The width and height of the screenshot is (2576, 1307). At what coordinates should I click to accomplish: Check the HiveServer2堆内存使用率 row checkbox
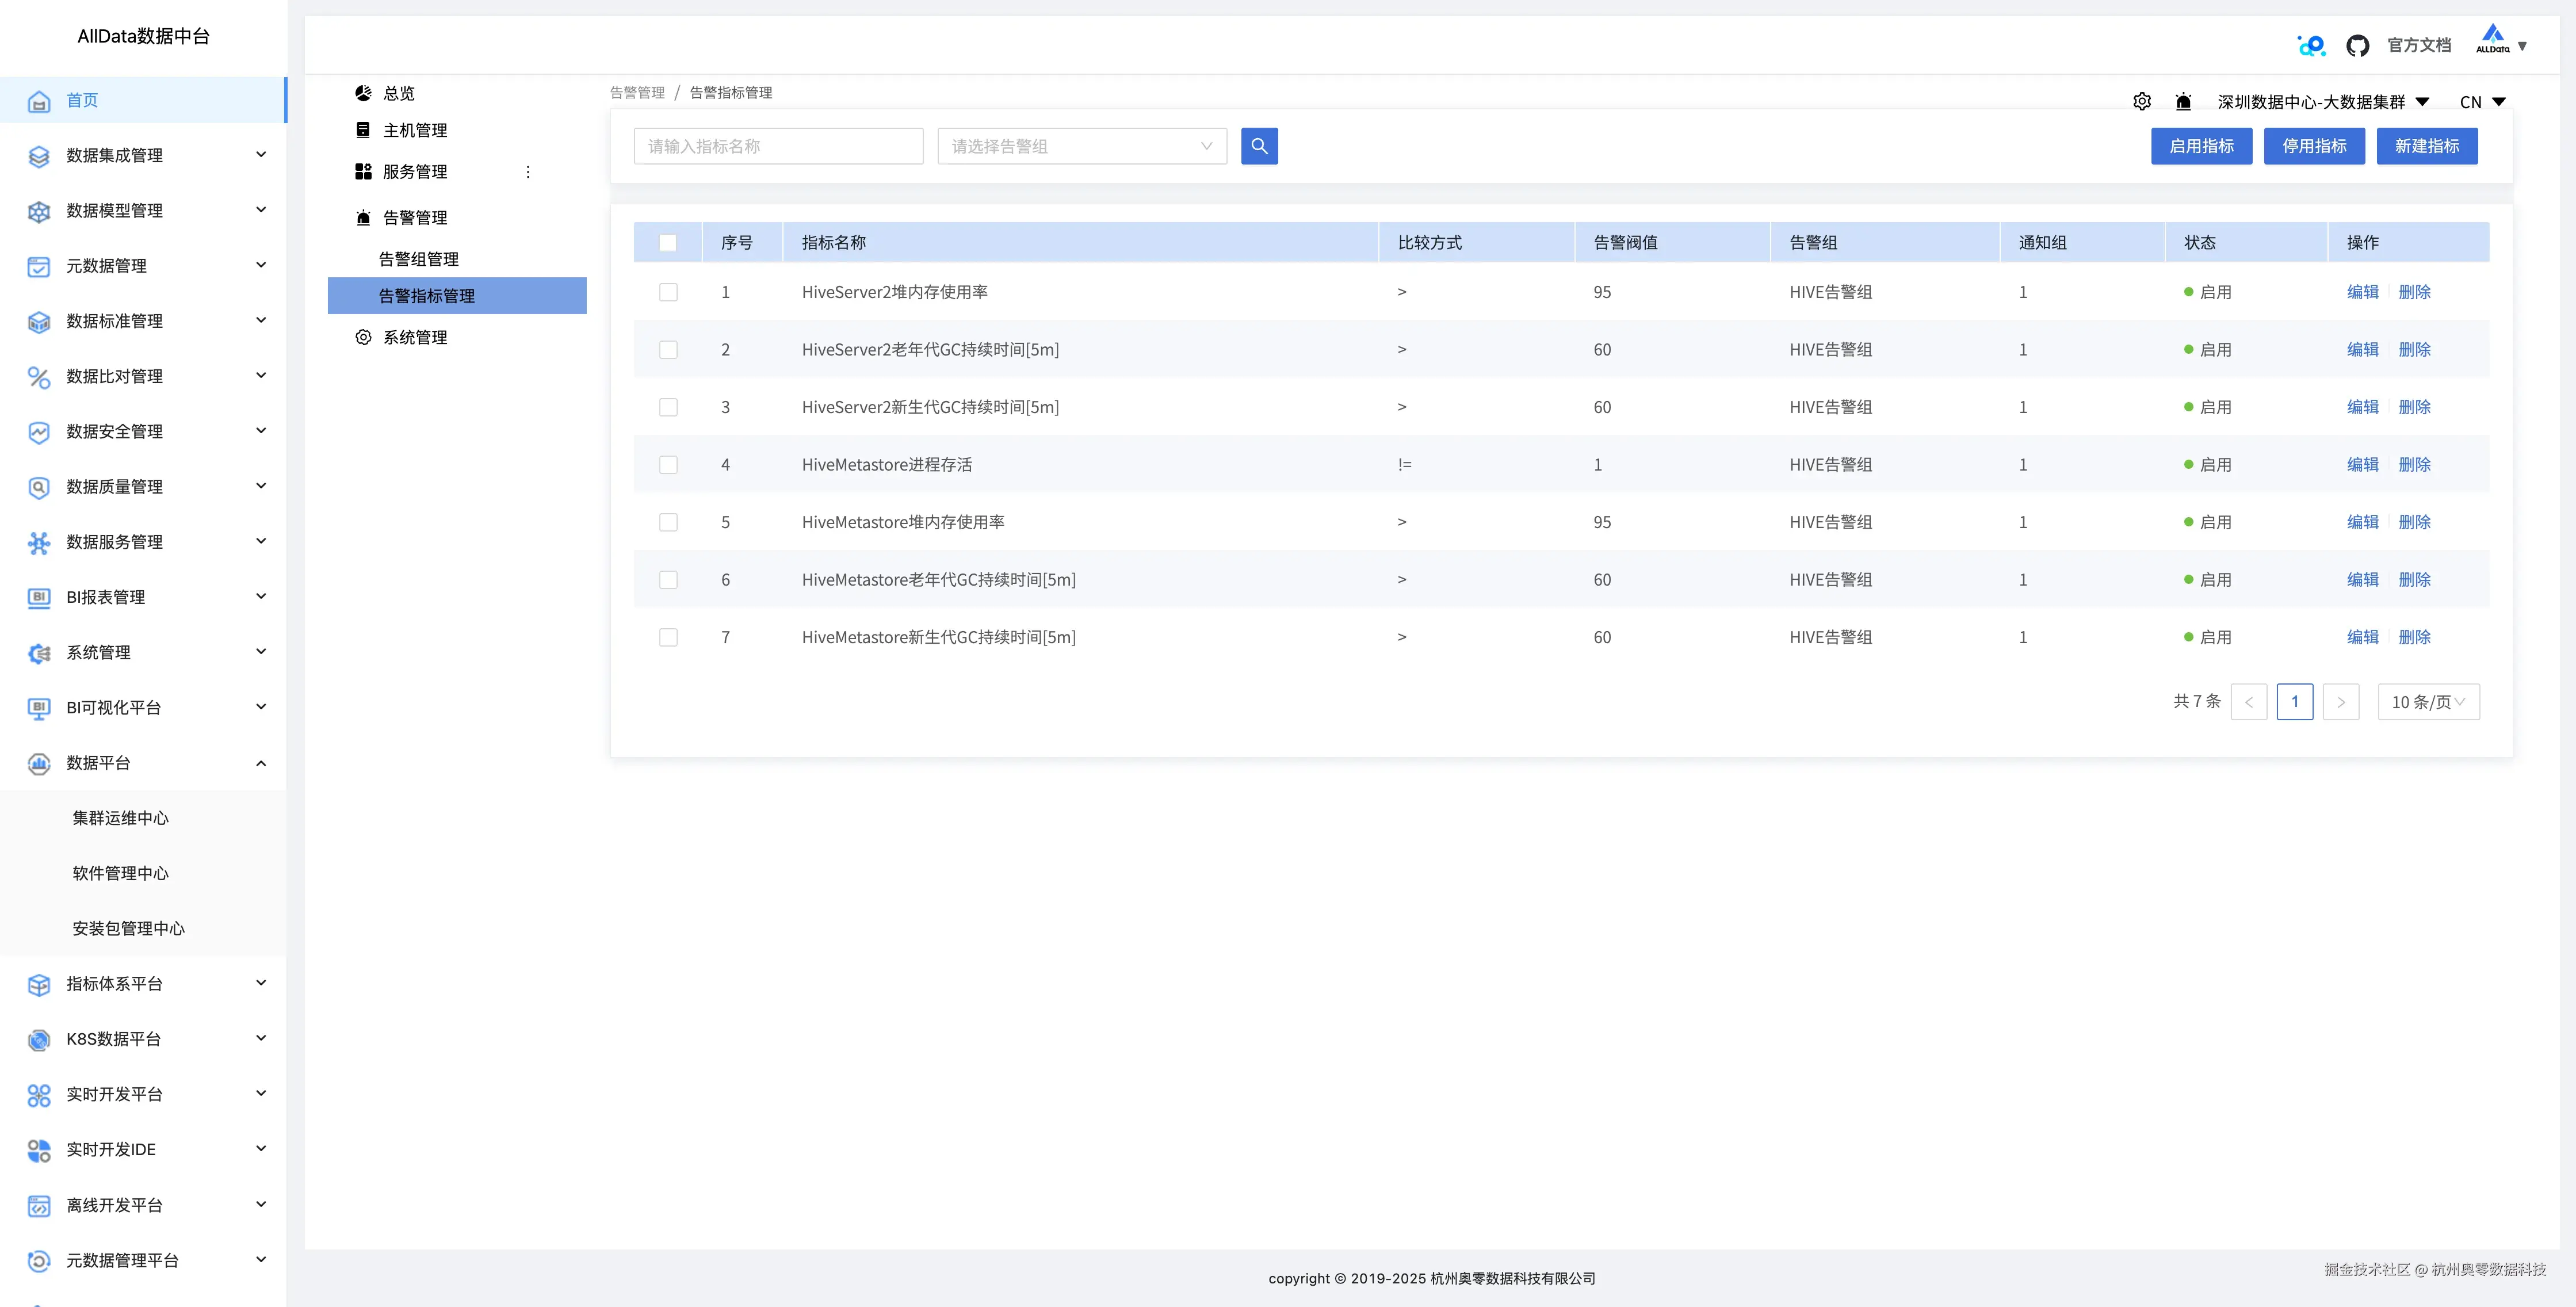(x=668, y=292)
